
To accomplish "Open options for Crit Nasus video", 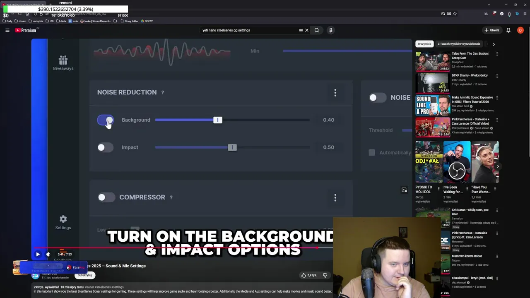I will [497, 210].
